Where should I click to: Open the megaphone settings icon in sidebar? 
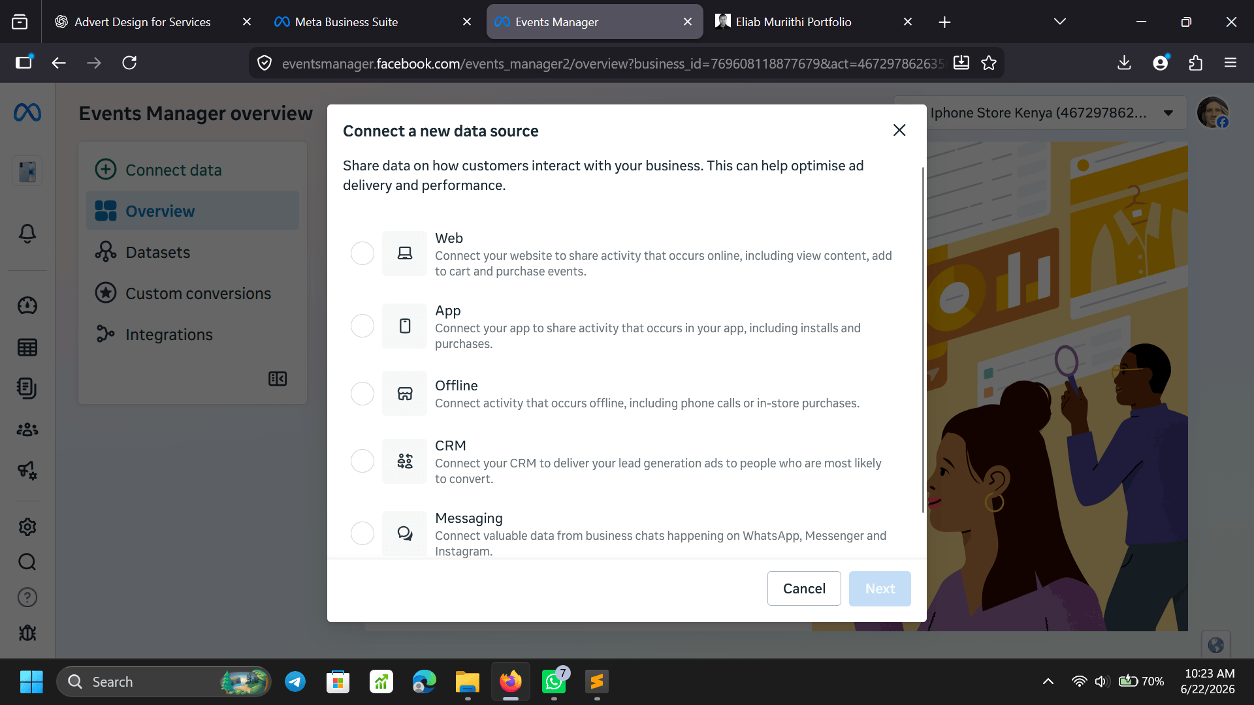[27, 471]
